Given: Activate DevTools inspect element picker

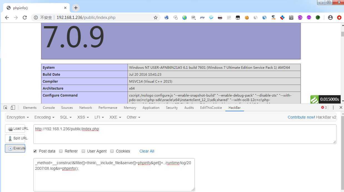Looking at the screenshot, I should click(6, 107).
